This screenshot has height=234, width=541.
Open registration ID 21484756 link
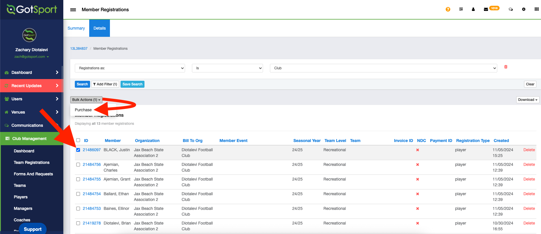[x=92, y=164]
